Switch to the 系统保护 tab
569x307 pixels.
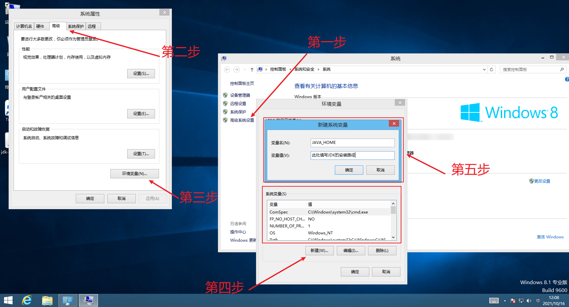tap(76, 27)
